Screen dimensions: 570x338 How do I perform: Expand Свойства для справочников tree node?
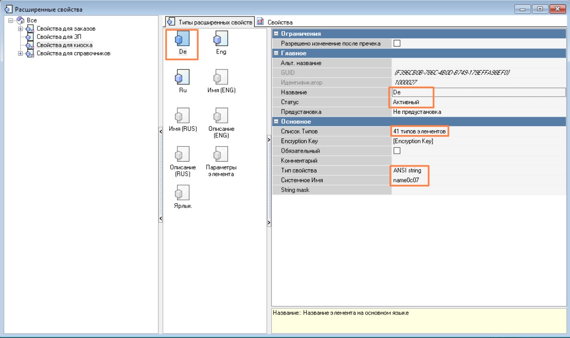tap(20, 53)
